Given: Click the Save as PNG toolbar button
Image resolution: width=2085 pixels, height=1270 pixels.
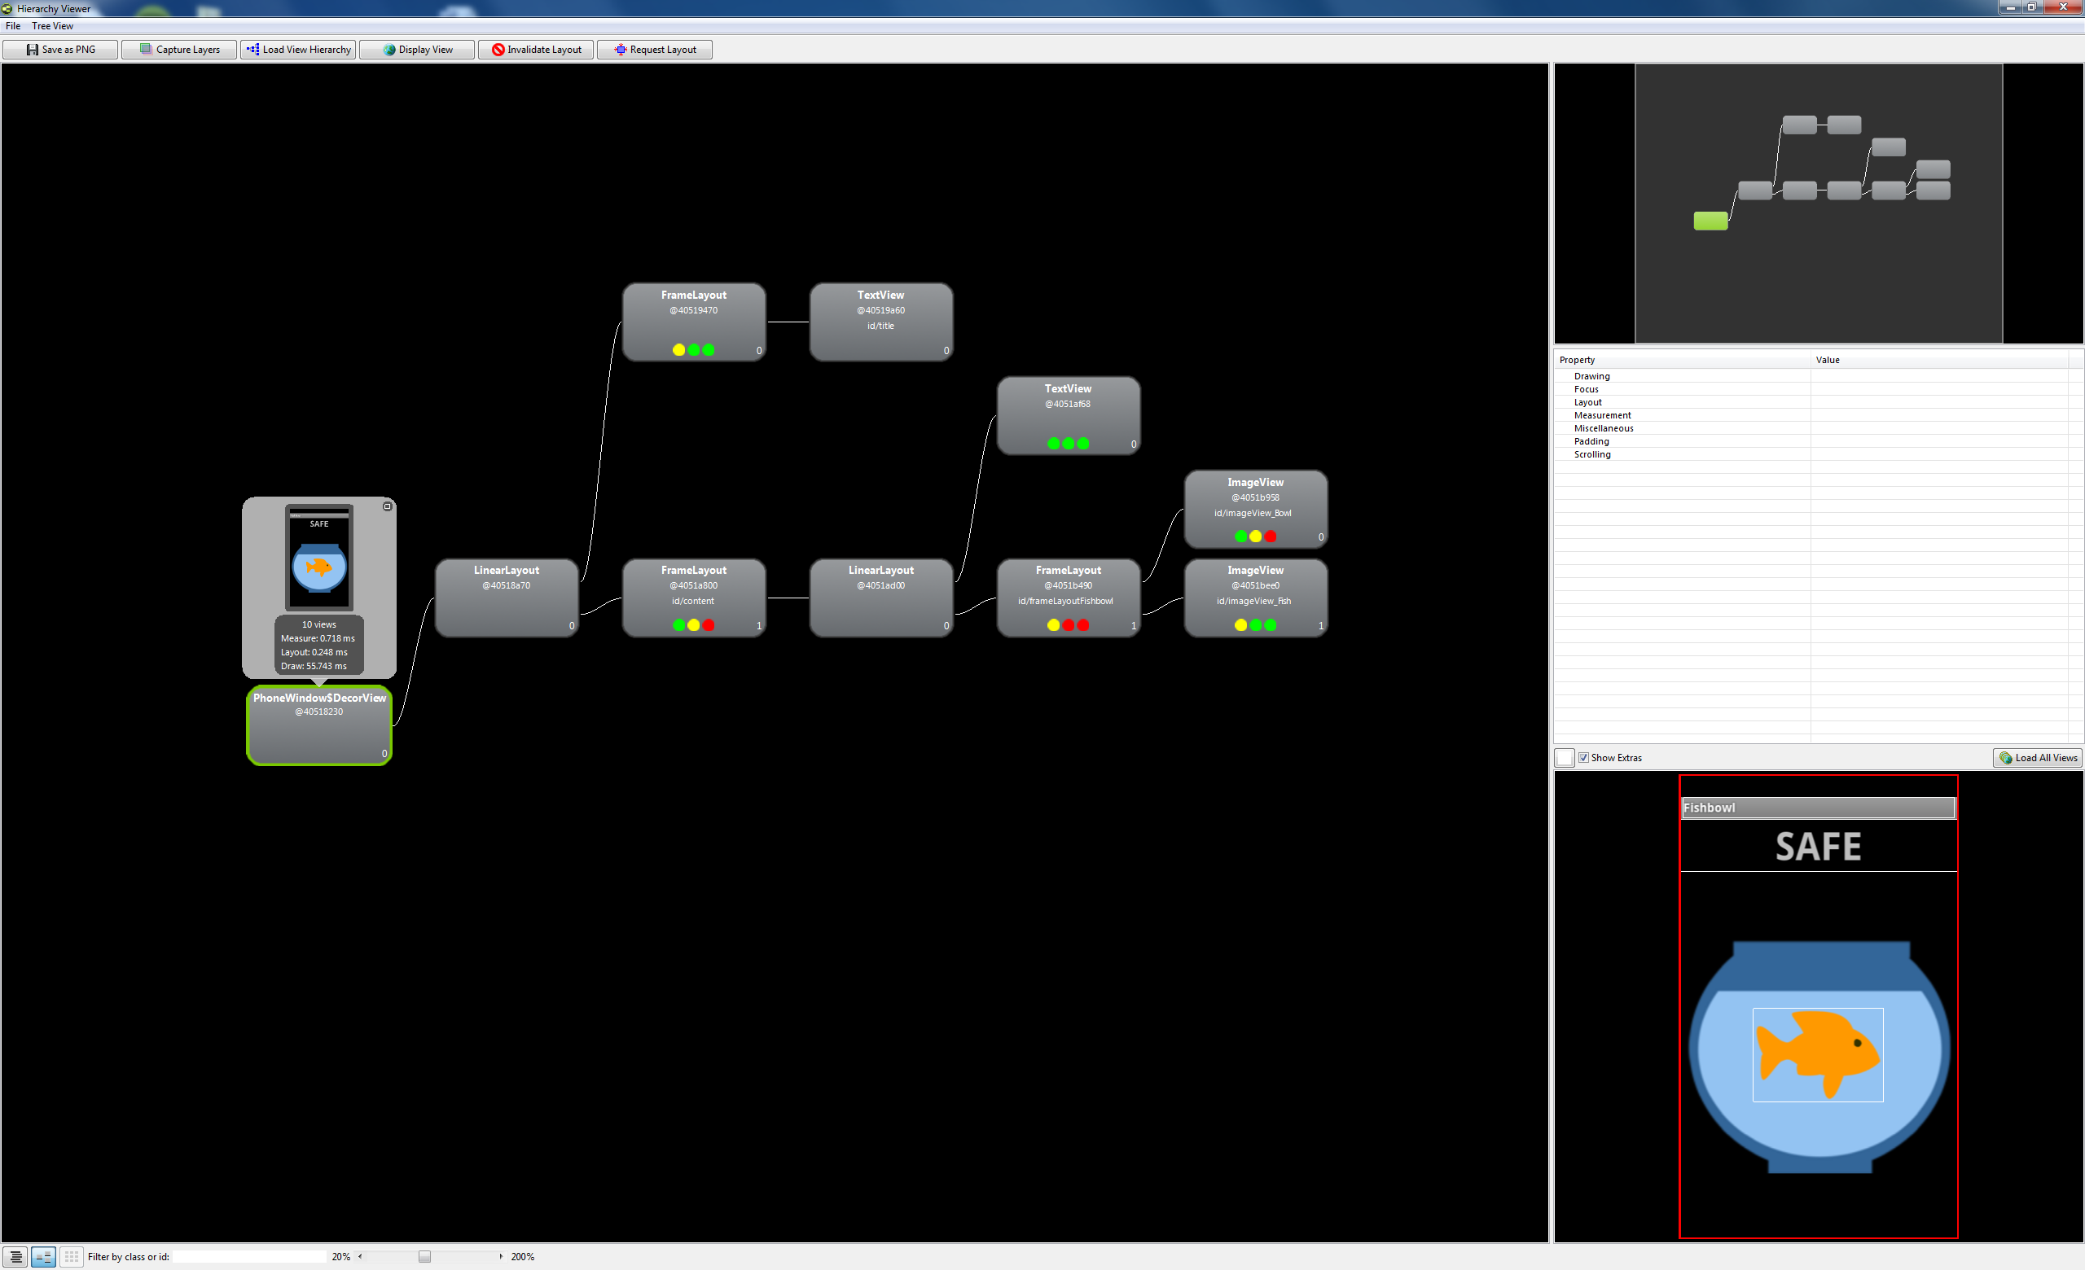Looking at the screenshot, I should click(x=60, y=50).
